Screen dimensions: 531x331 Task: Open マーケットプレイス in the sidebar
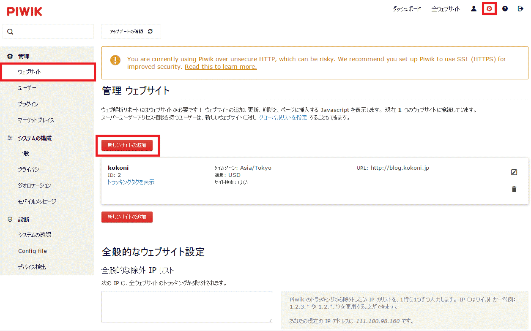[36, 120]
